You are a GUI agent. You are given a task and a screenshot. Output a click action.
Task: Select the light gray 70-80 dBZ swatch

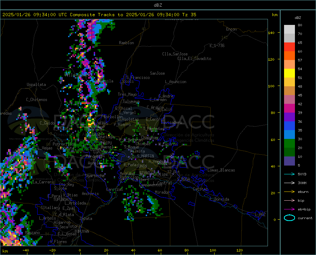289,29
